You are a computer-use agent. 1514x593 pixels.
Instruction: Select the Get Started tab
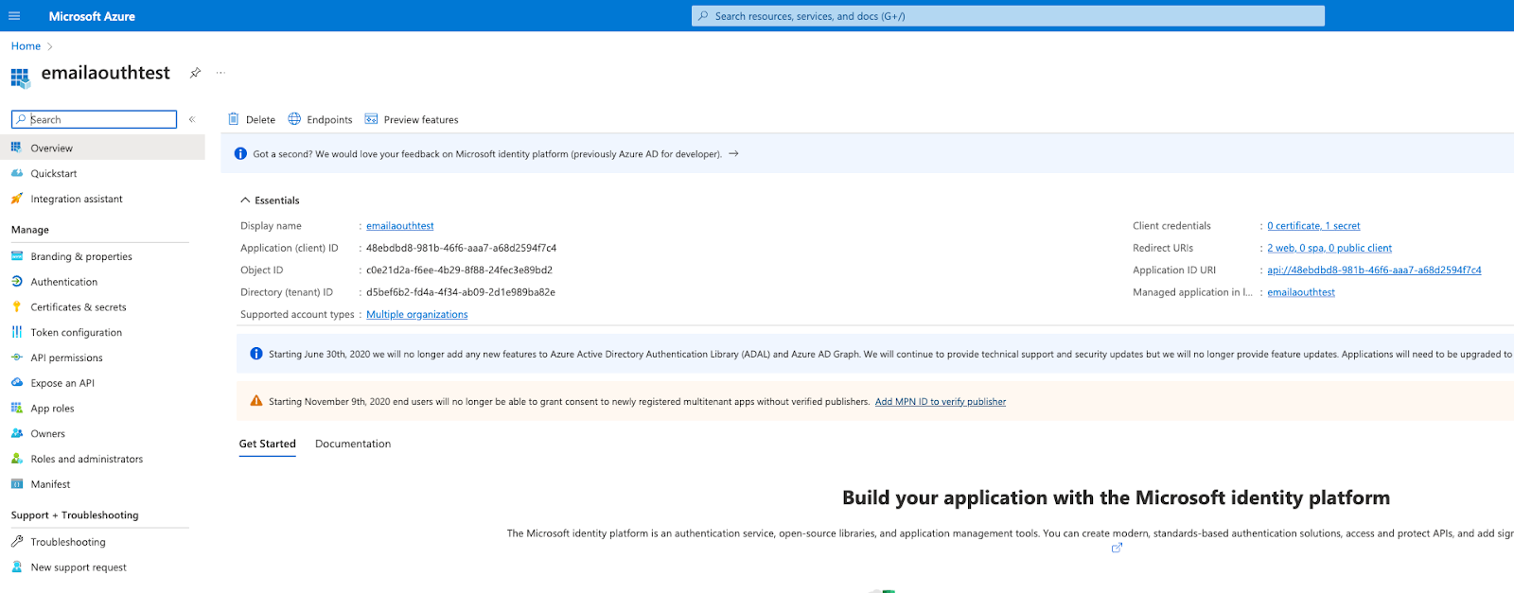coord(268,444)
